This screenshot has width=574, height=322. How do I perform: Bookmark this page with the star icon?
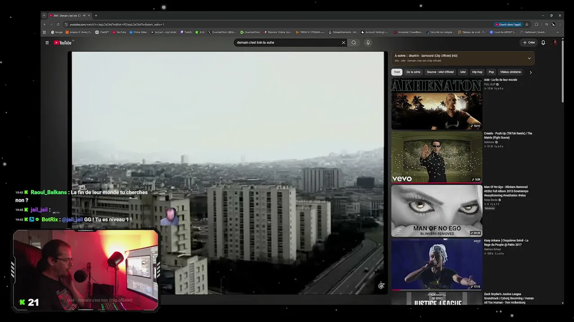(527, 25)
